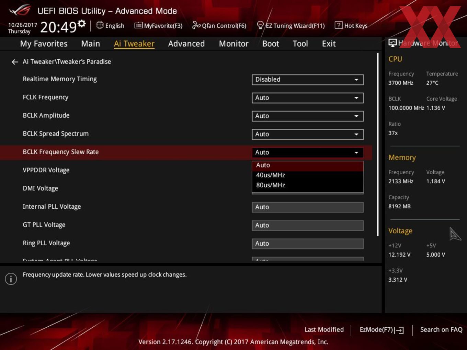Image resolution: width=467 pixels, height=350 pixels.
Task: Switch to EzMode(F7)
Action: pyautogui.click(x=381, y=330)
